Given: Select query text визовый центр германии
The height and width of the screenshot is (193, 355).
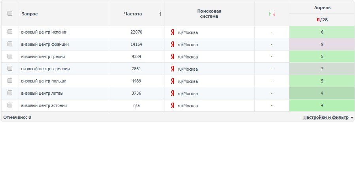Looking at the screenshot, I should point(45,69).
